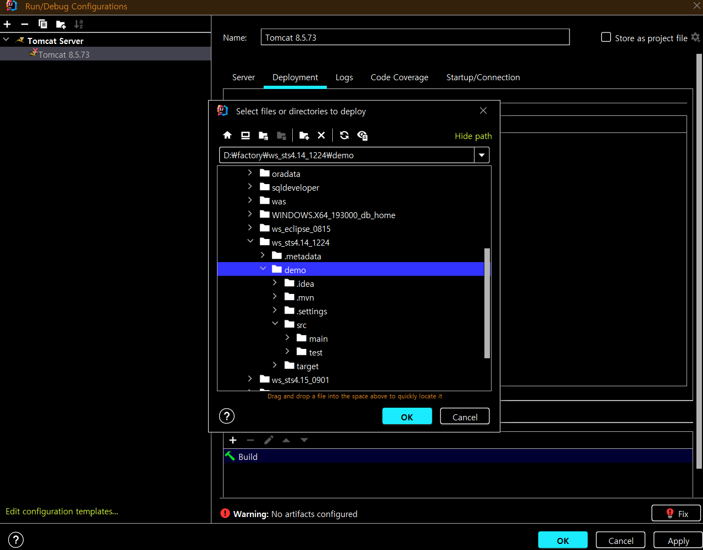Delete selected item with X icon
The width and height of the screenshot is (703, 550).
tap(321, 135)
